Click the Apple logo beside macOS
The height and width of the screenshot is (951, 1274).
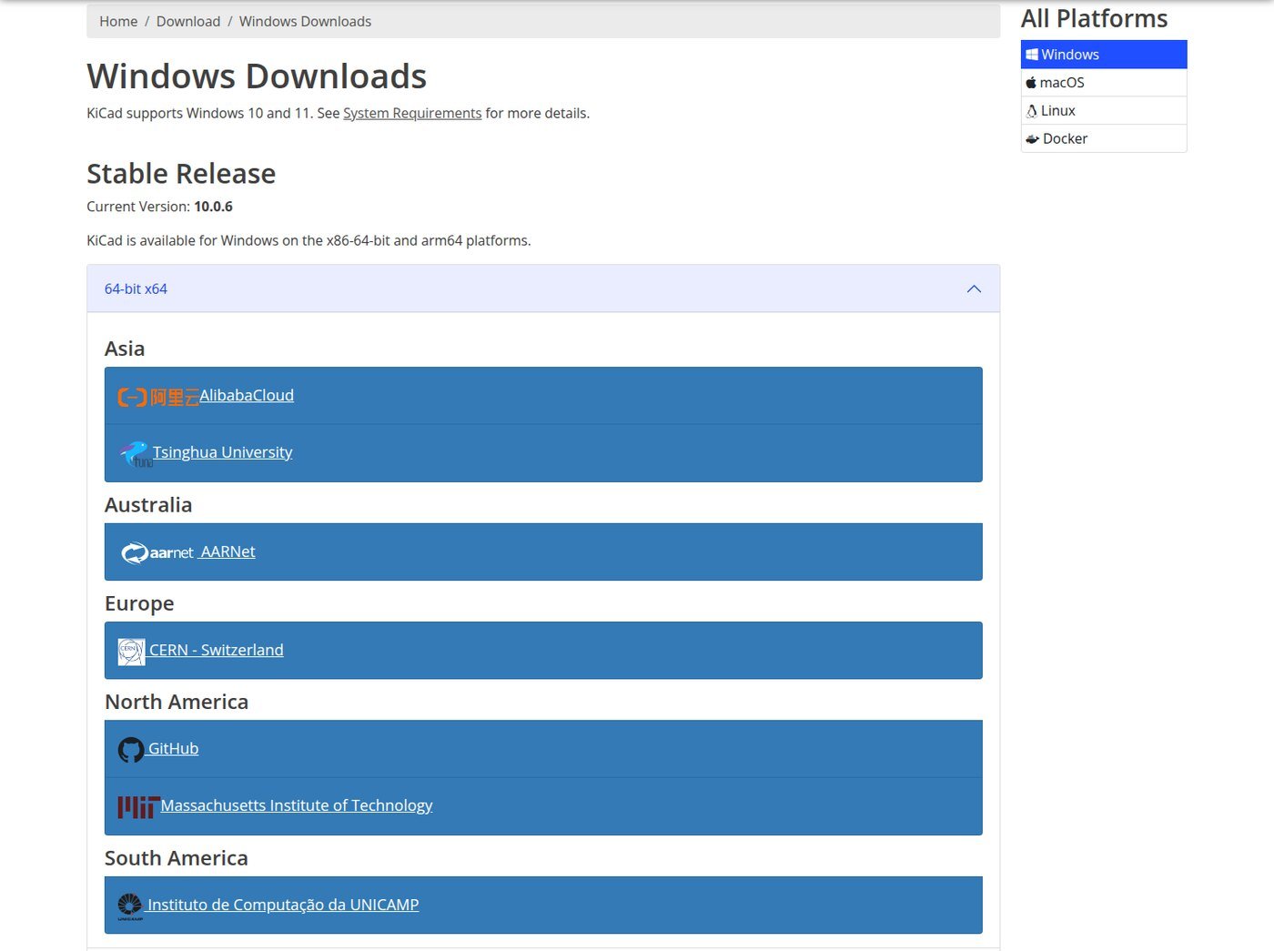1031,83
